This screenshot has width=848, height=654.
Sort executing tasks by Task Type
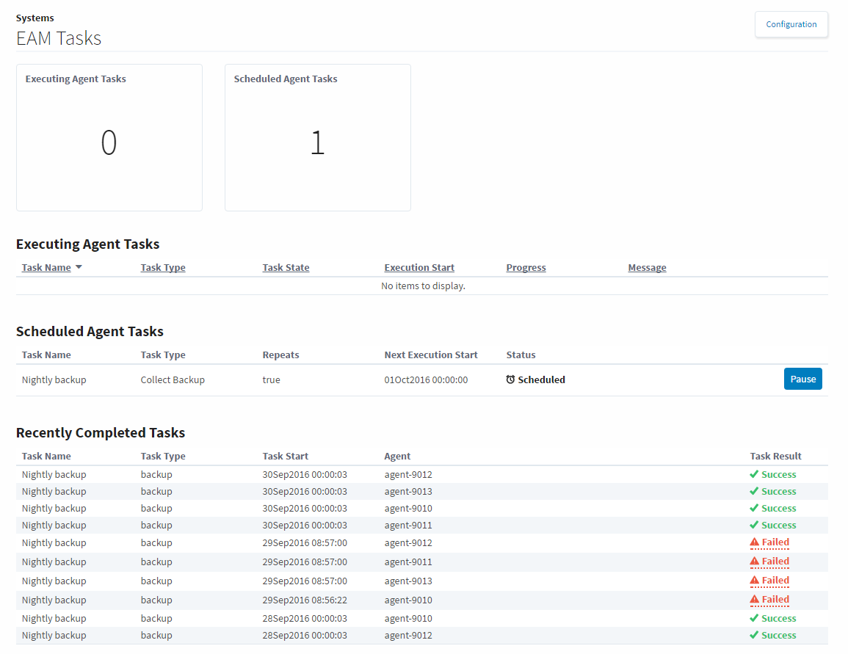click(163, 268)
